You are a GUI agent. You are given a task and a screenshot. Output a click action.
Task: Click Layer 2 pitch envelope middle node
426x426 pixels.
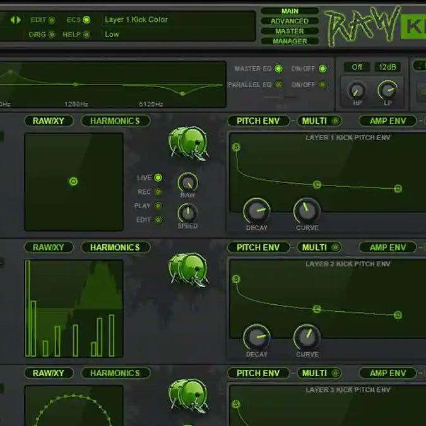tap(317, 309)
